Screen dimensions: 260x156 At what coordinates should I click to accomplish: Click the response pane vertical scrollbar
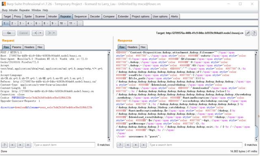point(256,96)
